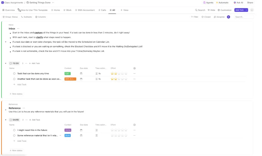Set effort stars for 'Task that can be done any time'
Image resolution: width=262 pixels, height=156 pixels.
(x=119, y=74)
